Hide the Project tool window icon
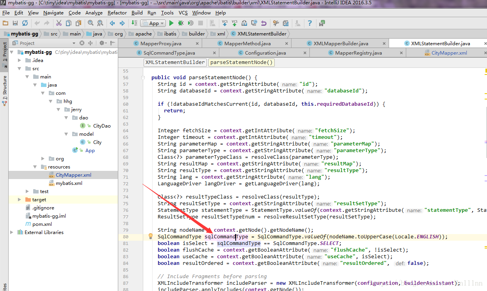Viewport: 487px width, 291px height. click(112, 43)
